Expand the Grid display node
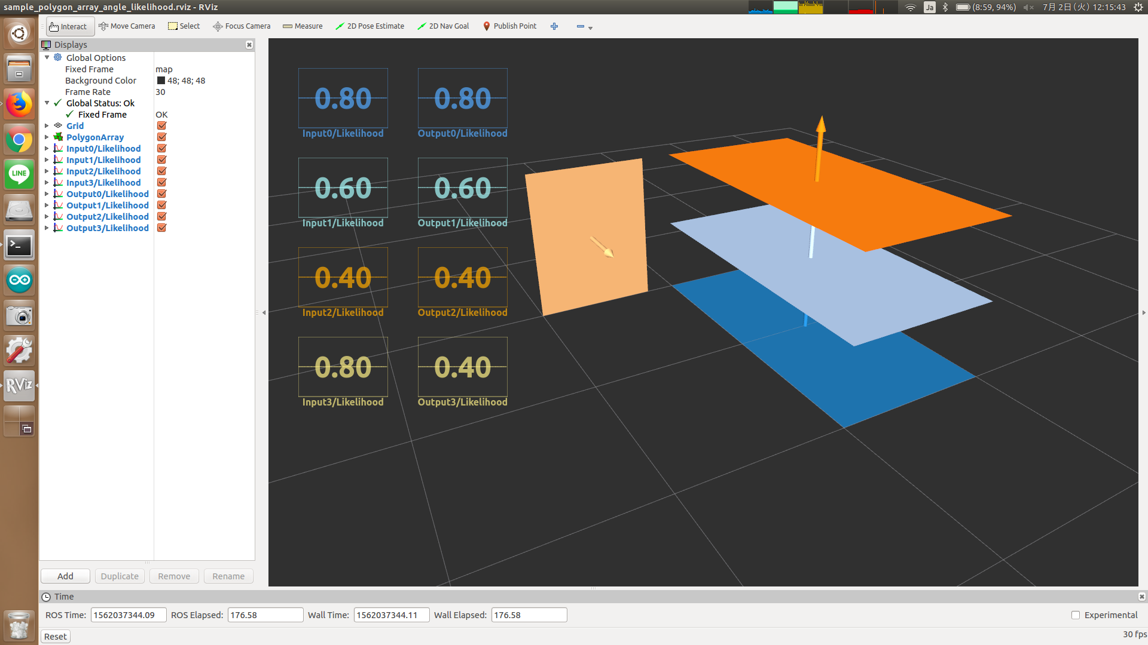 [x=47, y=125]
